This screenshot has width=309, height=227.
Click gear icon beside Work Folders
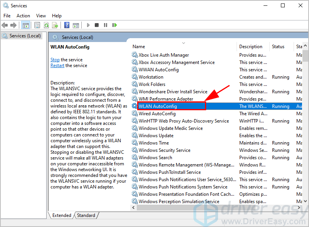tap(135, 84)
